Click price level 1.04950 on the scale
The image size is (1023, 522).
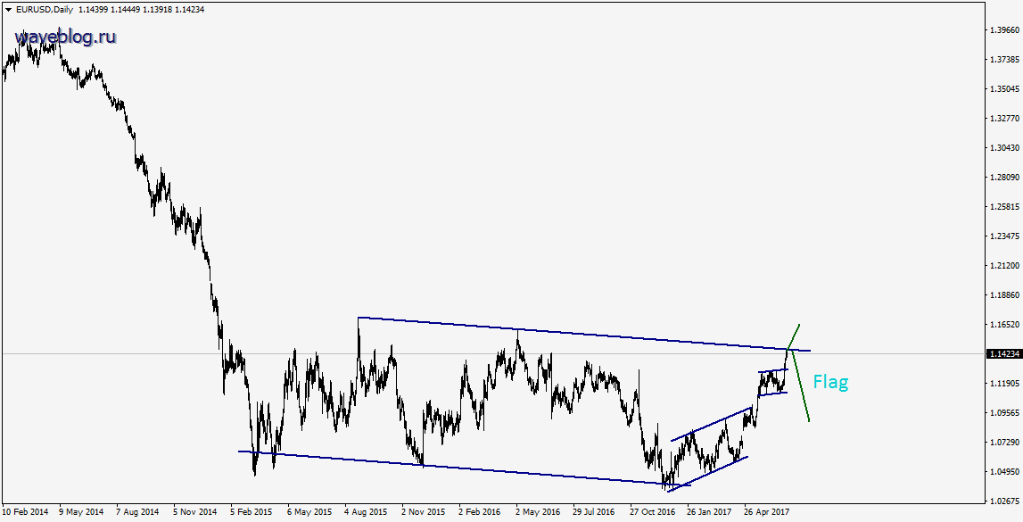pyautogui.click(x=1003, y=472)
